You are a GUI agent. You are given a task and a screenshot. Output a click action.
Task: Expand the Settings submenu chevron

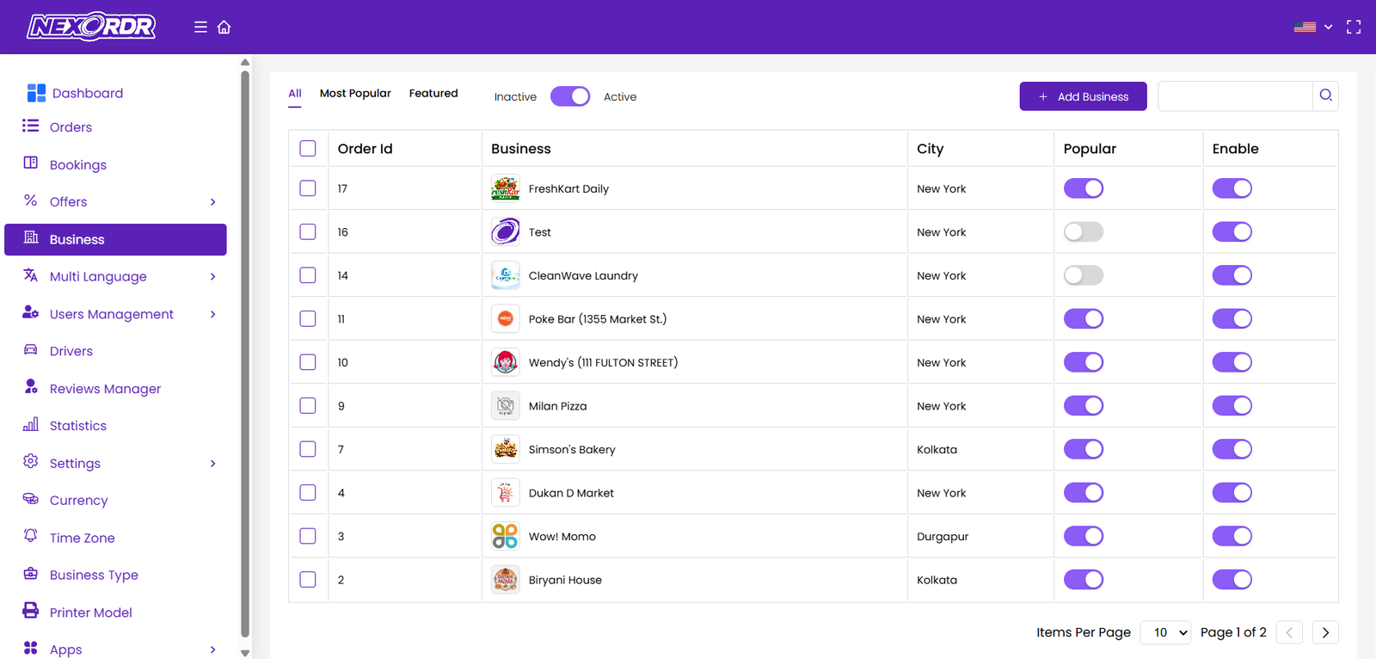212,463
